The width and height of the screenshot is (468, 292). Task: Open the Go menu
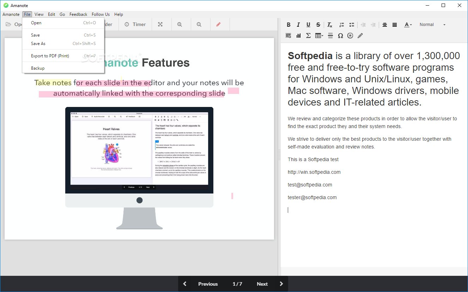62,14
